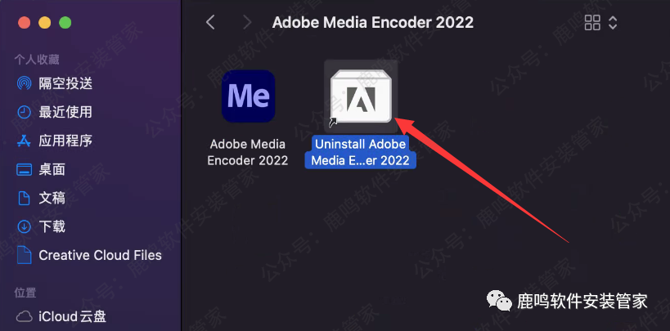
Task: Select Creative Cloud Files sidebar entry
Action: click(89, 255)
